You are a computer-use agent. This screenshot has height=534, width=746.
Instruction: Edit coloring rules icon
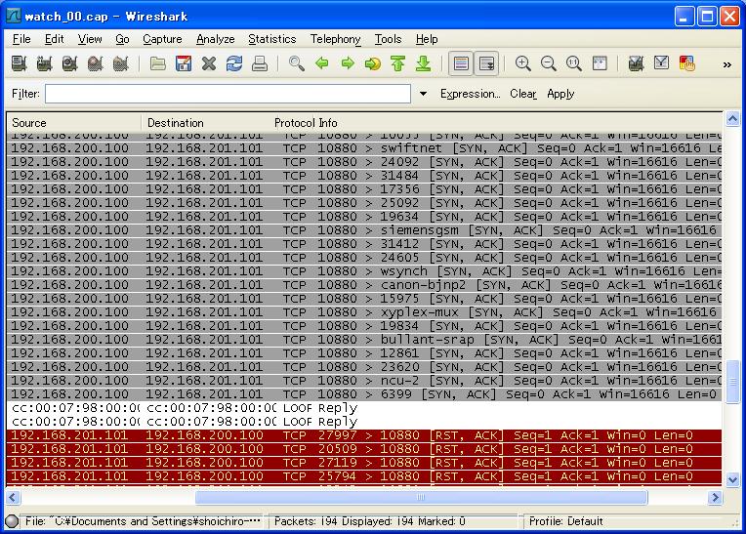pos(687,63)
